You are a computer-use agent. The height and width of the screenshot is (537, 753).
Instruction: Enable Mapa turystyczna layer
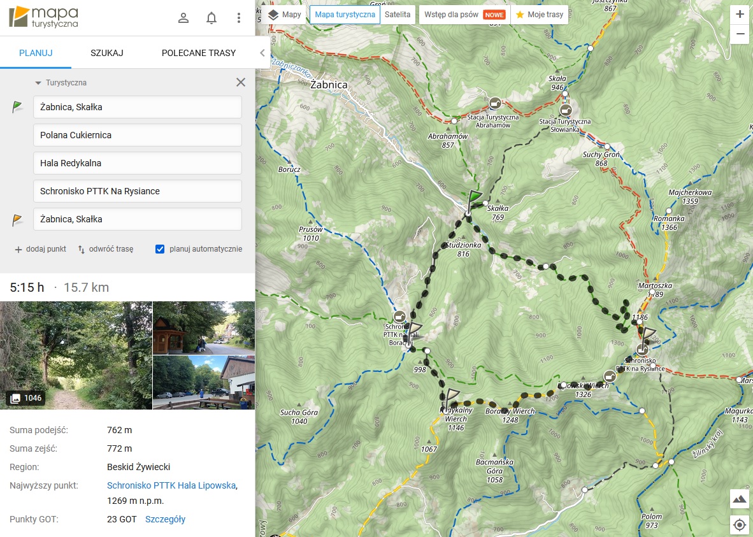tap(345, 15)
